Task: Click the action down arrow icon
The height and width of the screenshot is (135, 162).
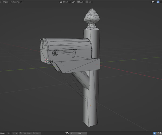Action: pyautogui.click(x=14, y=133)
